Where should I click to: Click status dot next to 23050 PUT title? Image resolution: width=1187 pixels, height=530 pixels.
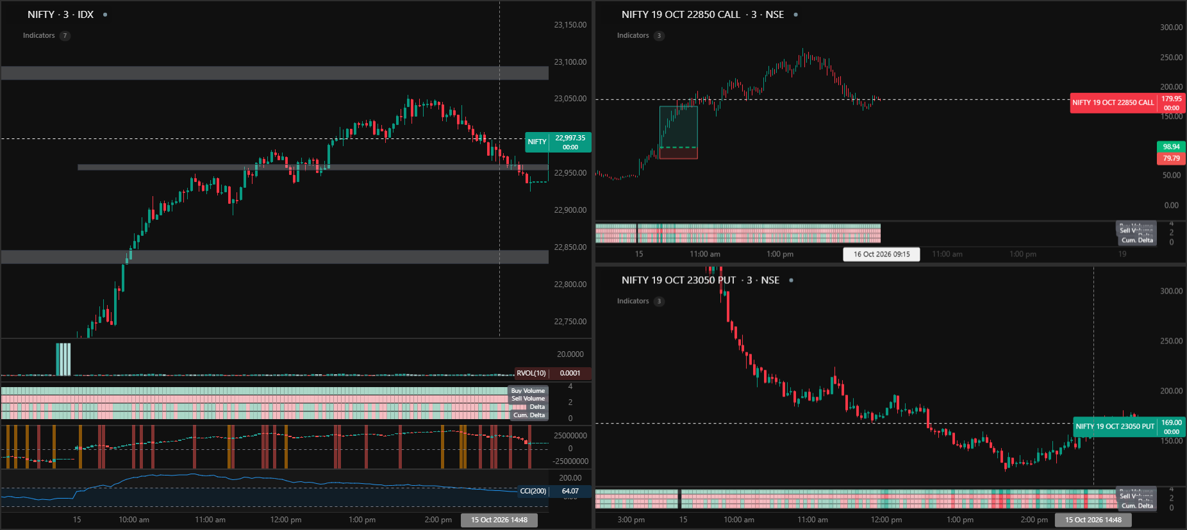pyautogui.click(x=792, y=280)
